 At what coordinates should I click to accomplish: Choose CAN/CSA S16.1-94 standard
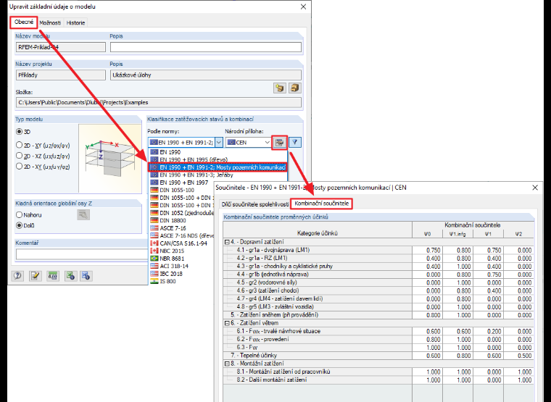tap(182, 243)
